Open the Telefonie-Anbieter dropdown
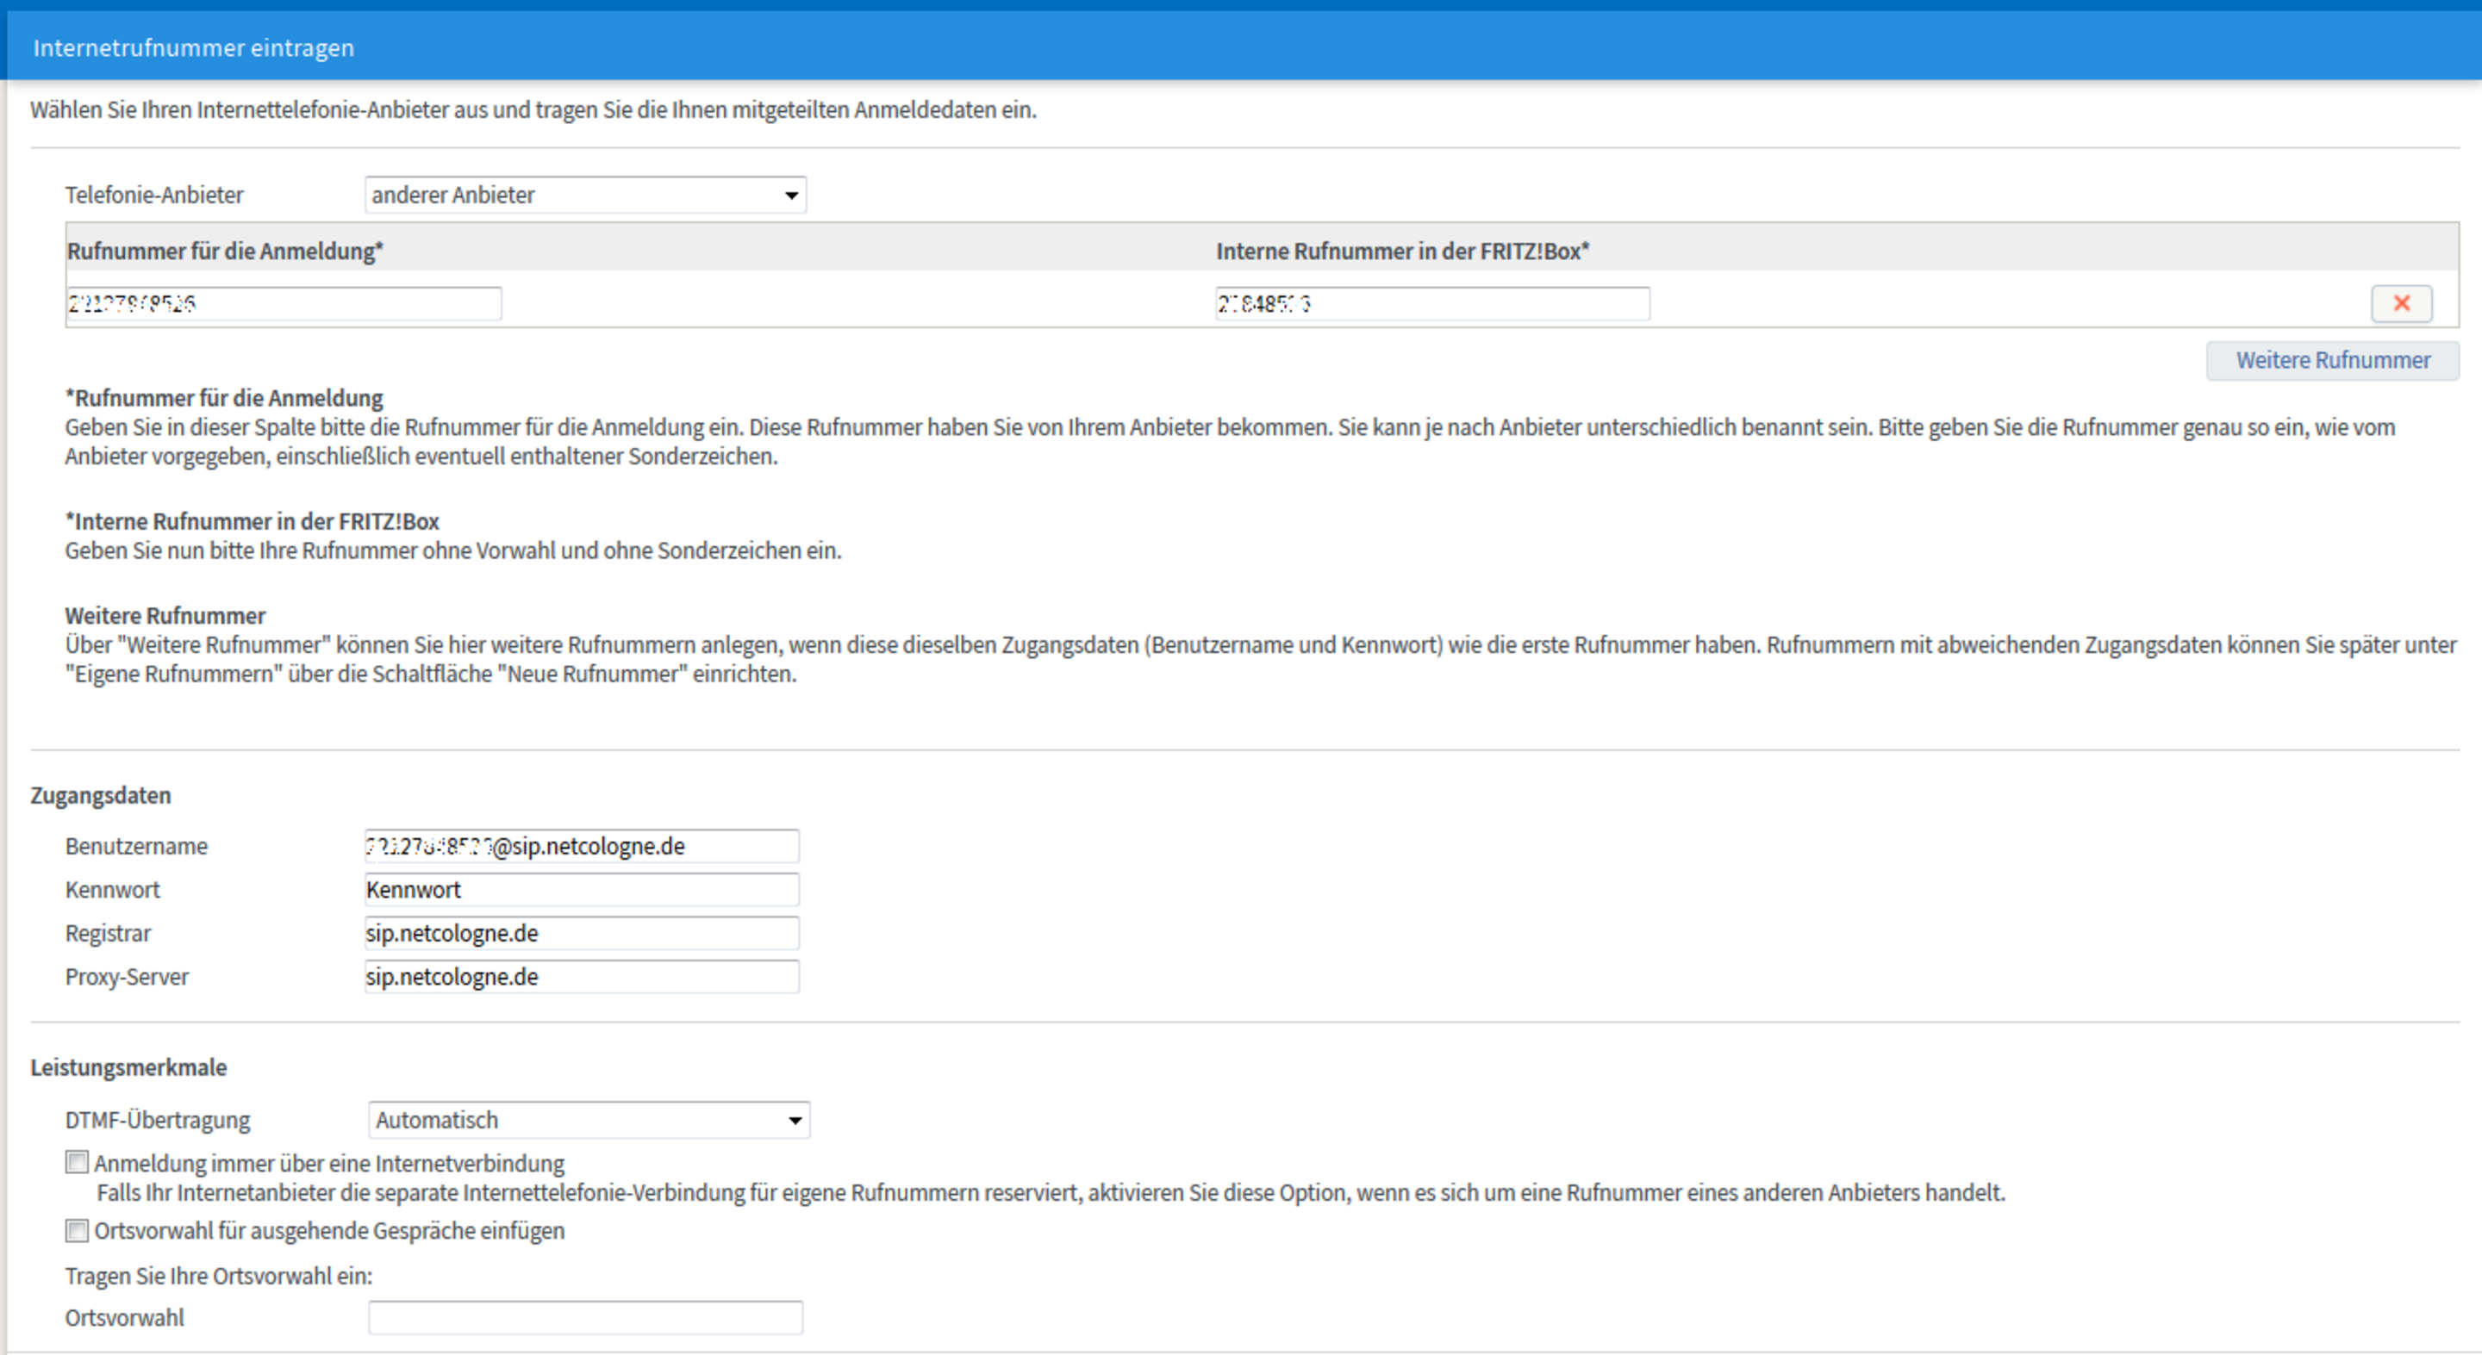This screenshot has width=2482, height=1355. pos(585,195)
